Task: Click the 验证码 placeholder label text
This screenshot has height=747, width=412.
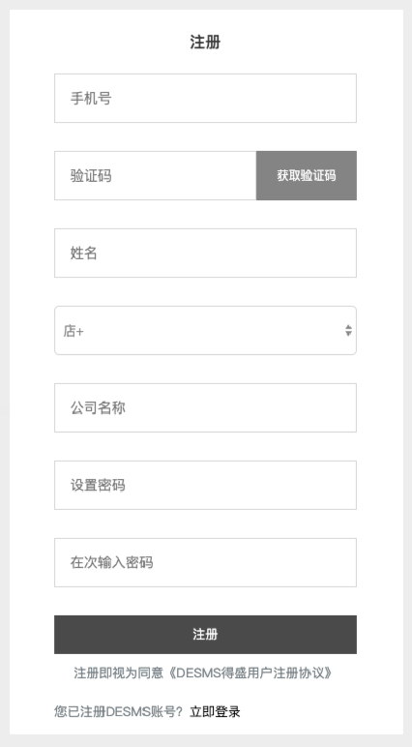Action: (x=91, y=176)
